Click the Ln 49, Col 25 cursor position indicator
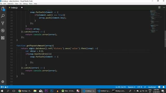 point(121,87)
